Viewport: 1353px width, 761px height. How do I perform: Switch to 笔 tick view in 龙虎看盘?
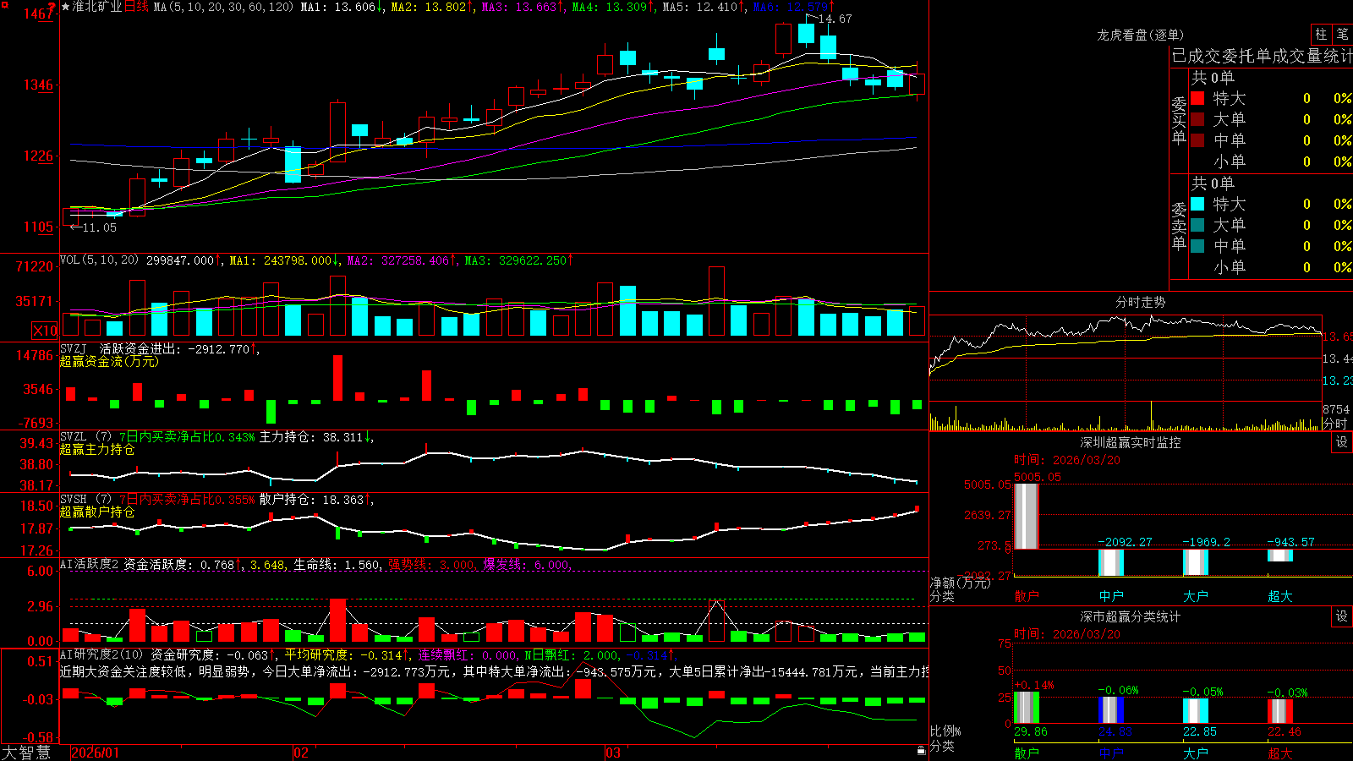coord(1342,34)
